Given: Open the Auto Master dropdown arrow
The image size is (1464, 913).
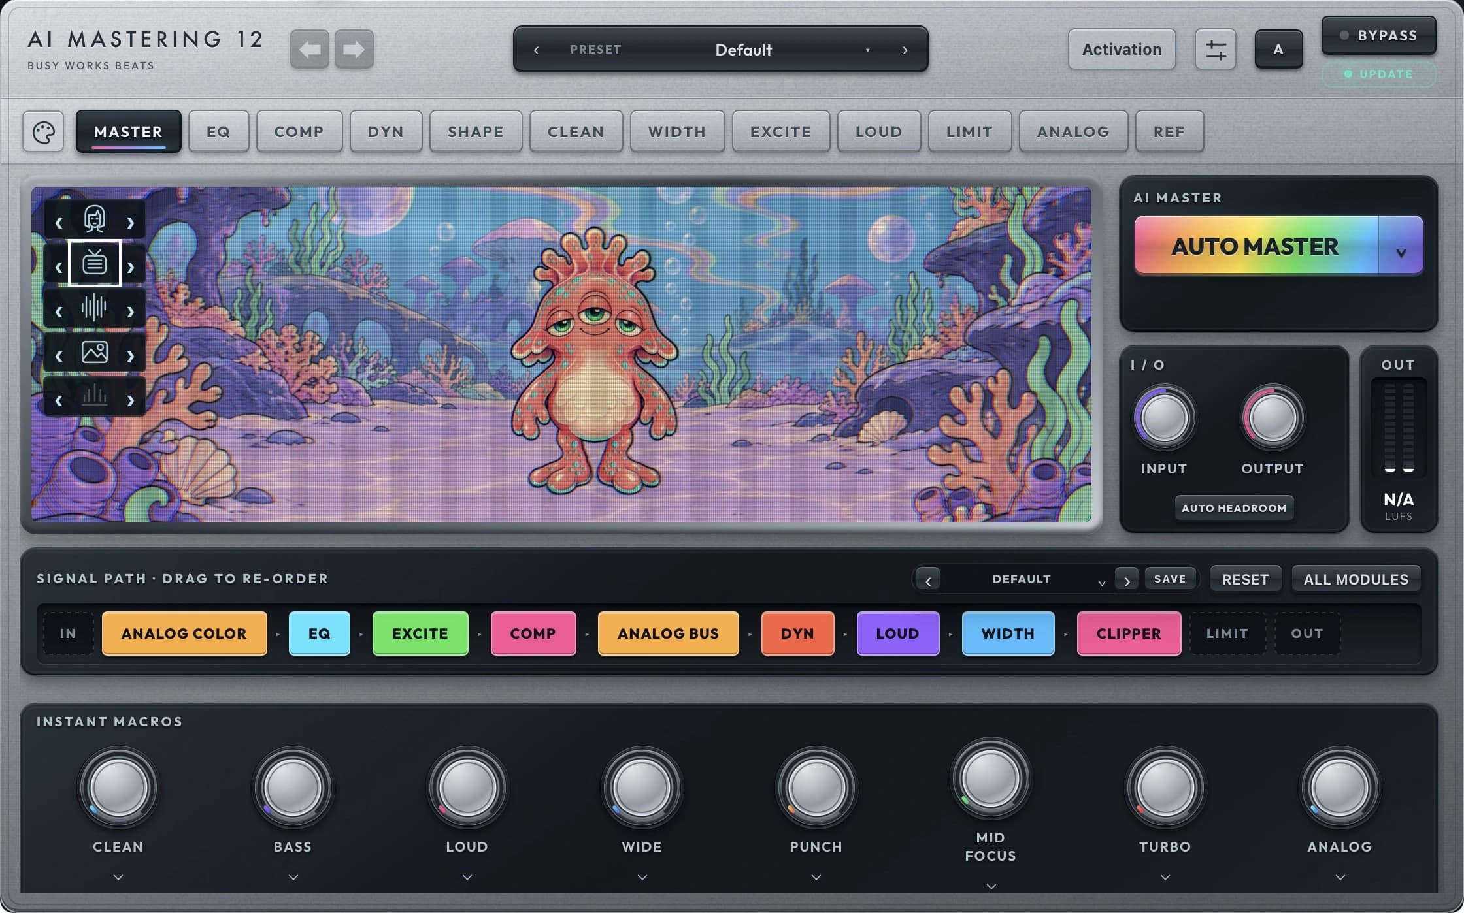Looking at the screenshot, I should point(1401,246).
